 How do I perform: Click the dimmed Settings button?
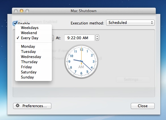(x=133, y=79)
